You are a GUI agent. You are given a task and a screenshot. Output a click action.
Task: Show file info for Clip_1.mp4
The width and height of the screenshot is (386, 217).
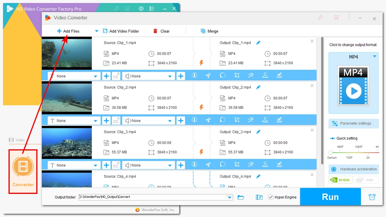pyautogui.click(x=194, y=75)
